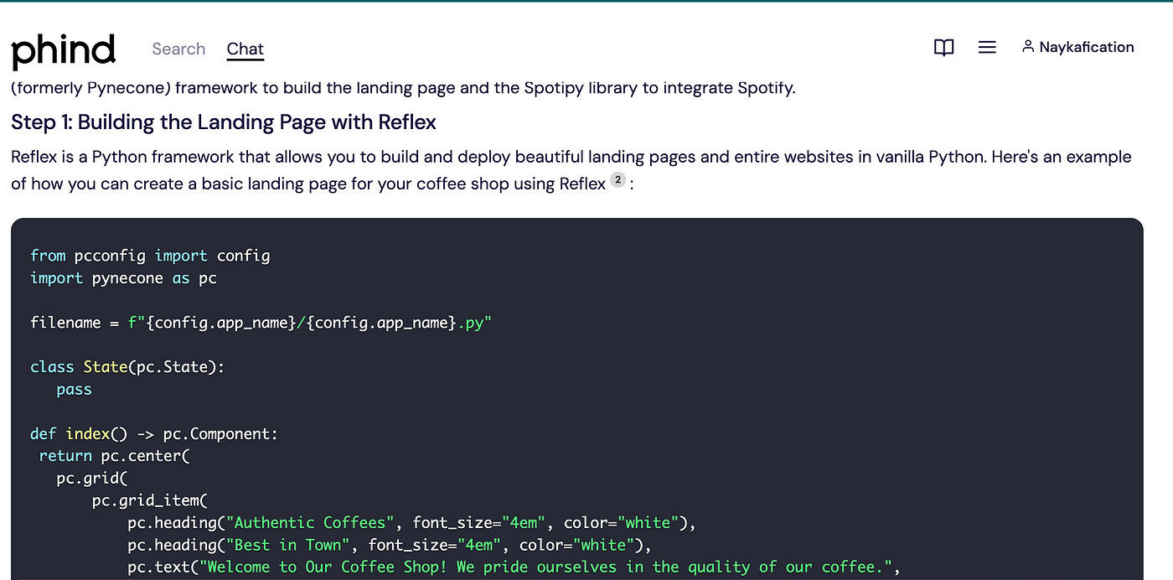Click the phind logo

pyautogui.click(x=63, y=51)
